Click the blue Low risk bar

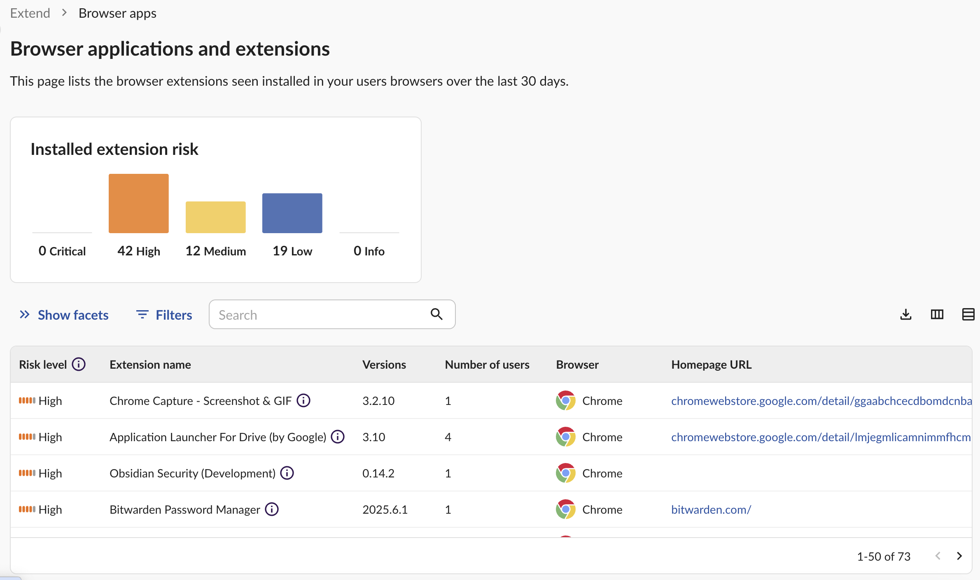292,213
